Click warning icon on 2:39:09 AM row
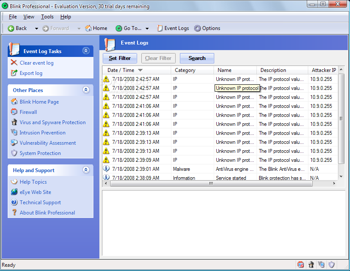350x271 pixels. pyautogui.click(x=106, y=160)
